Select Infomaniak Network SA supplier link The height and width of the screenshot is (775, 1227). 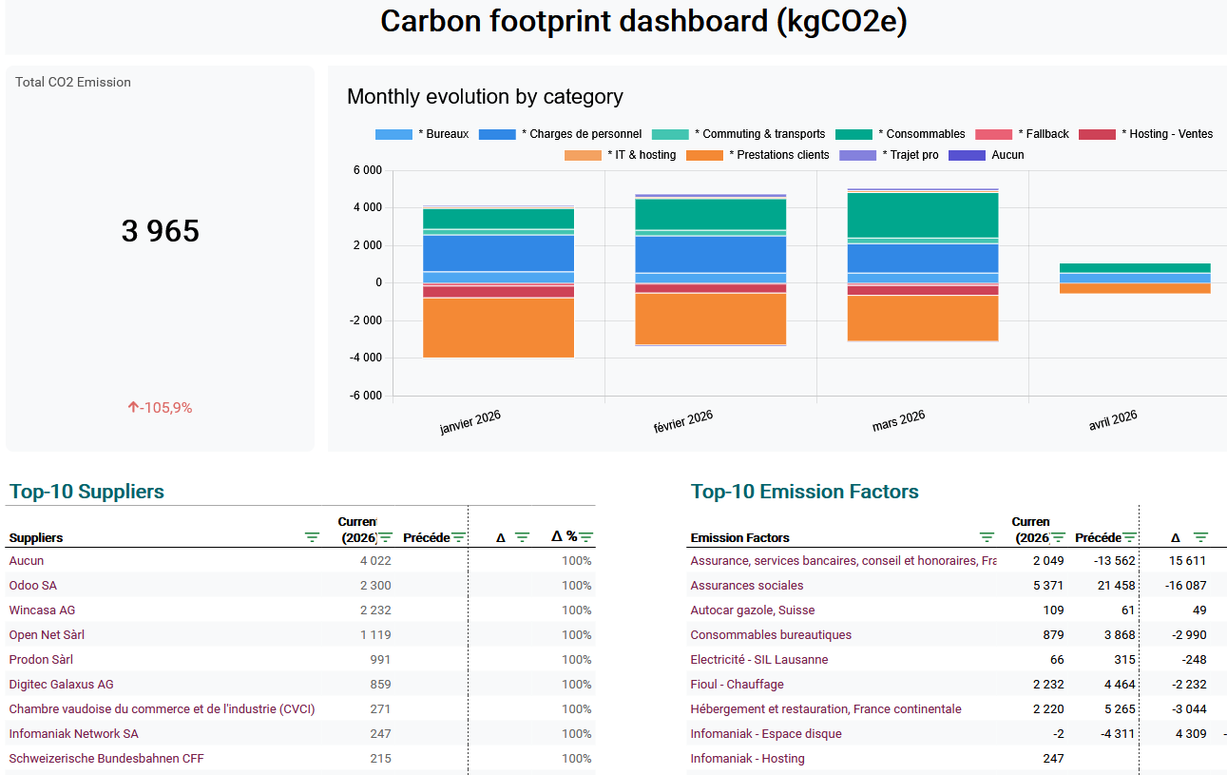[73, 734]
